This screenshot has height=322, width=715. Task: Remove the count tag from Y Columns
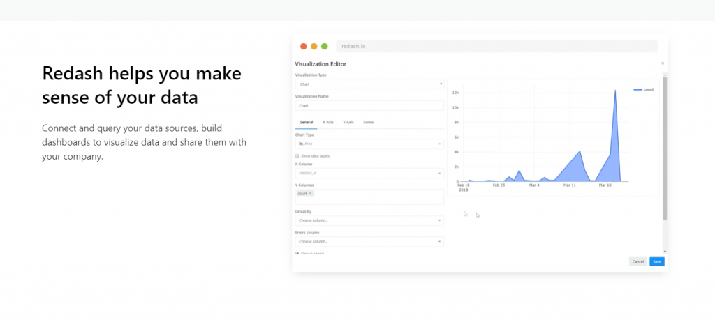310,194
